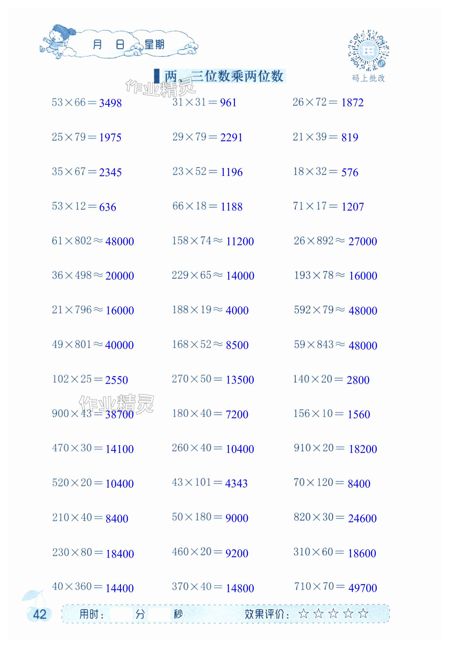Click the answer 49700 for 710×70

click(x=363, y=588)
